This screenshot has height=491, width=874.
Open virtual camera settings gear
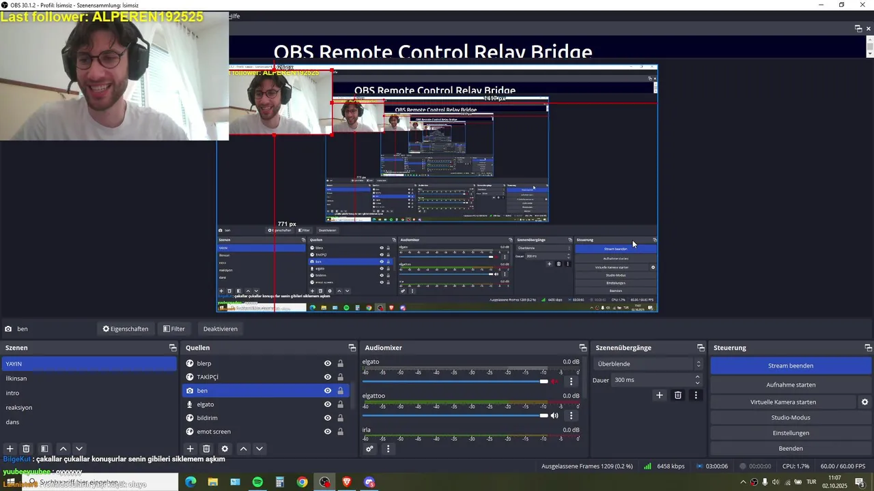click(x=864, y=402)
